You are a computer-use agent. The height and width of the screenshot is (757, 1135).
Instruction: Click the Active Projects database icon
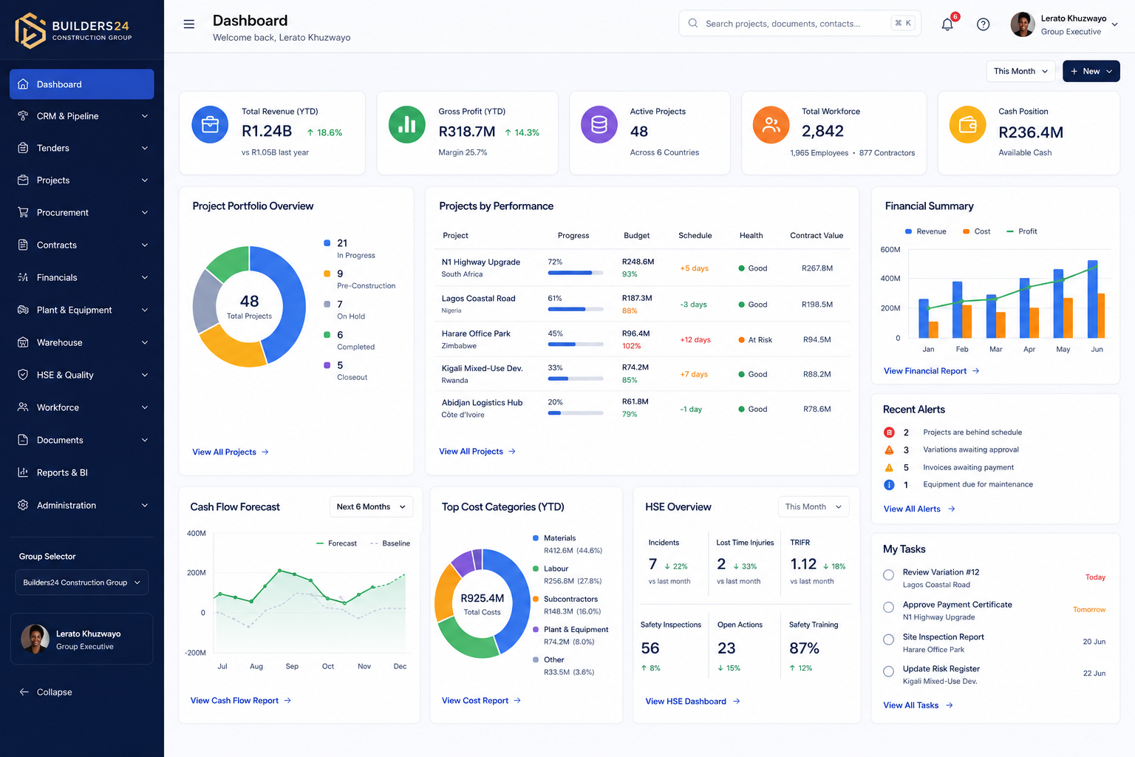click(x=599, y=124)
